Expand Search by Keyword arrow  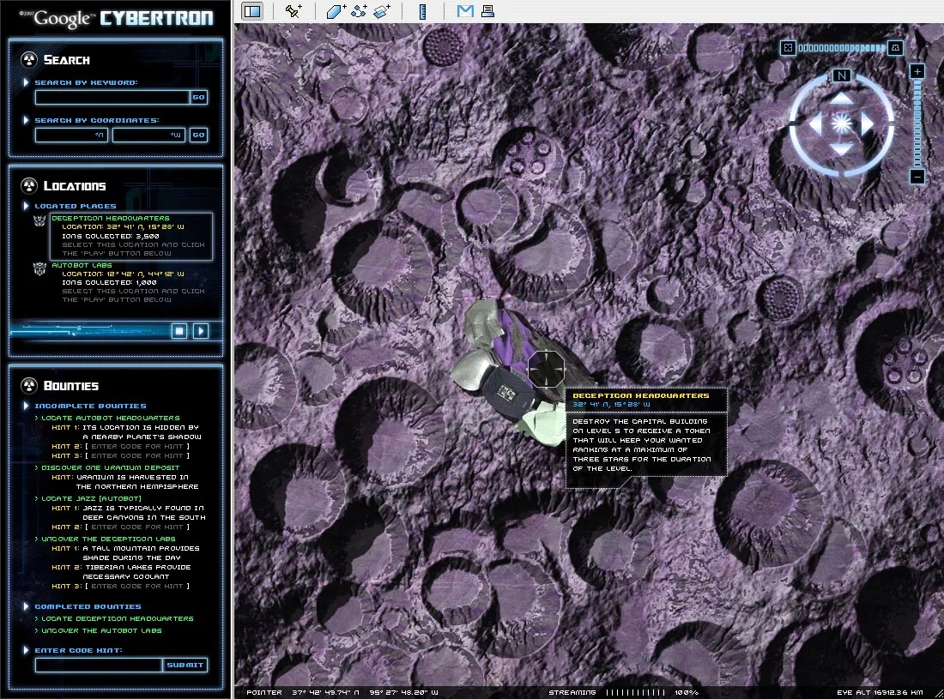pyautogui.click(x=26, y=81)
